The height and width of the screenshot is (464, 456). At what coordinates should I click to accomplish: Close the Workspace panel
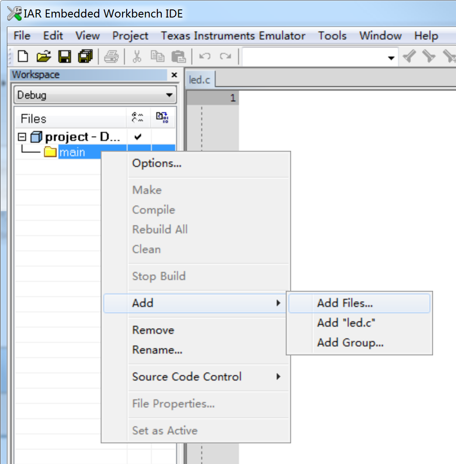(x=174, y=75)
